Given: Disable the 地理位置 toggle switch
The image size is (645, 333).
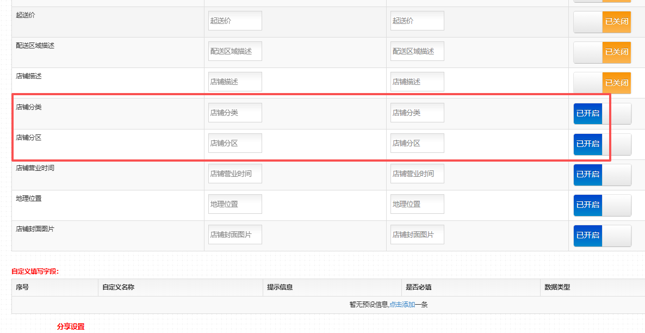Looking at the screenshot, I should click(602, 205).
